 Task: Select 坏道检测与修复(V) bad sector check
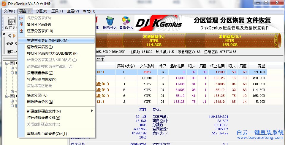(42, 79)
